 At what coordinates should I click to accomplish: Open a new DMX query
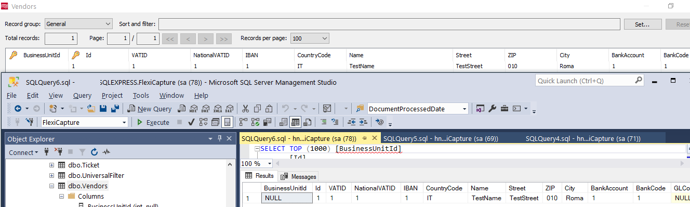[x=205, y=109]
